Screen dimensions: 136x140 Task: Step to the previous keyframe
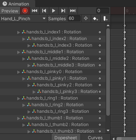(x=44, y=11)
